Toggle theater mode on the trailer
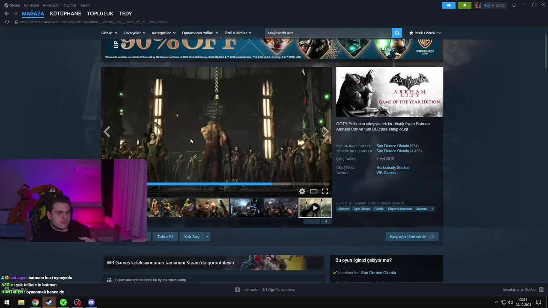This screenshot has width=548, height=308. [313, 191]
